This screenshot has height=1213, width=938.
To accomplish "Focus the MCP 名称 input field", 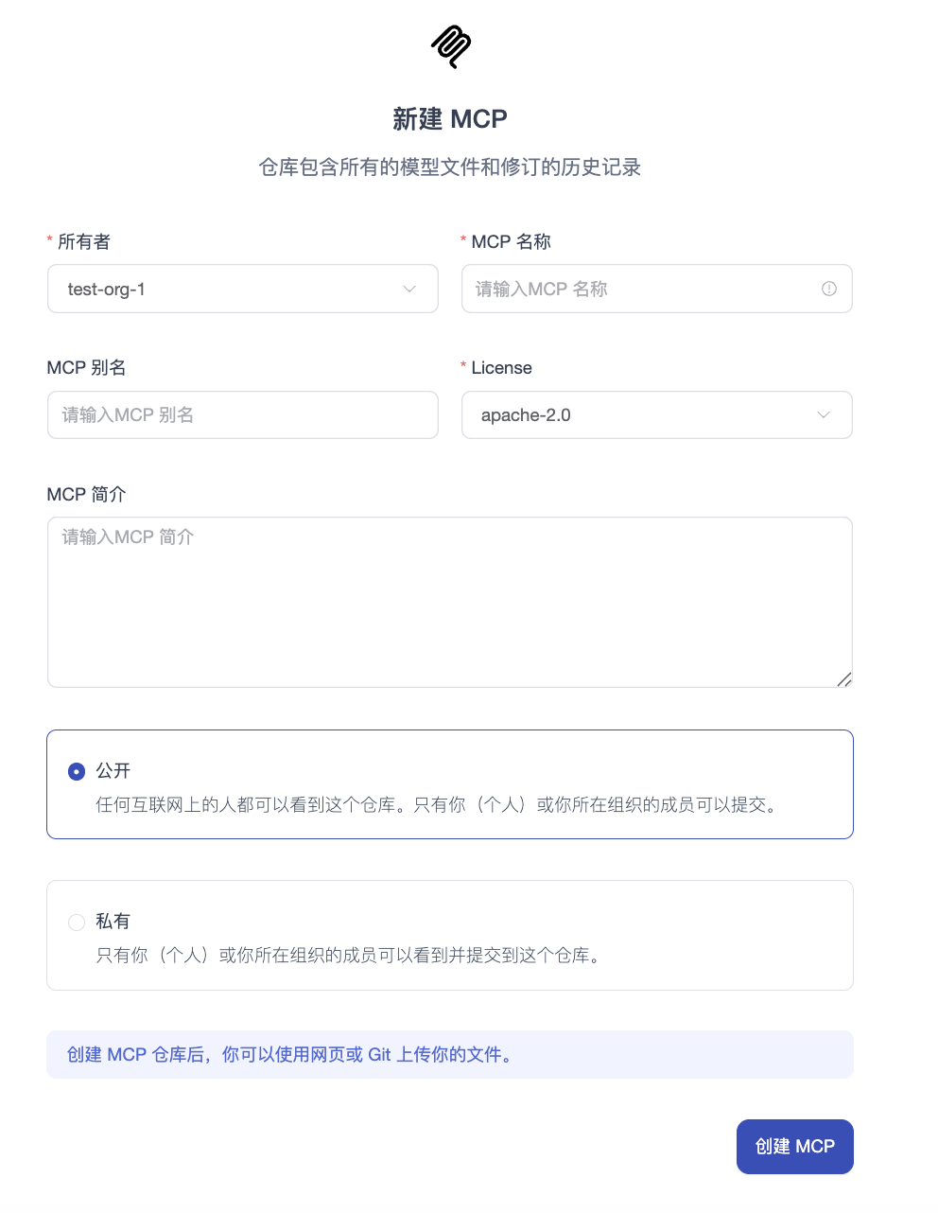I will tap(643, 289).
